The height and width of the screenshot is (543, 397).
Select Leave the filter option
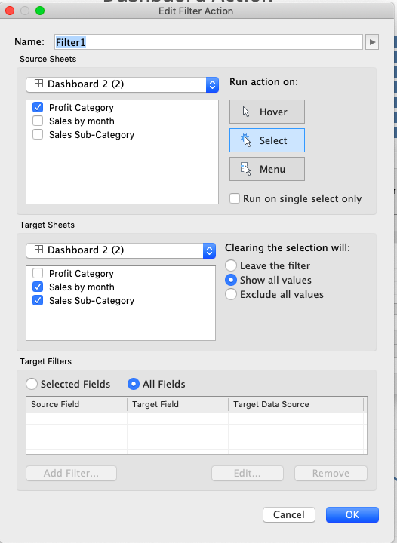[231, 265]
